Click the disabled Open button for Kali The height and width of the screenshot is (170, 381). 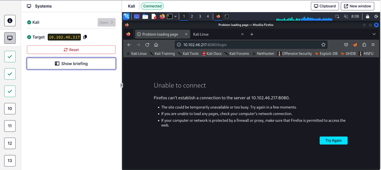click(x=106, y=22)
